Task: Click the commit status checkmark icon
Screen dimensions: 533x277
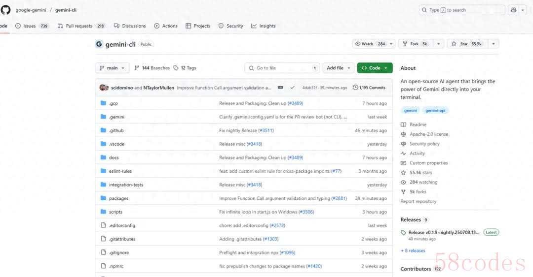Action: [292, 88]
